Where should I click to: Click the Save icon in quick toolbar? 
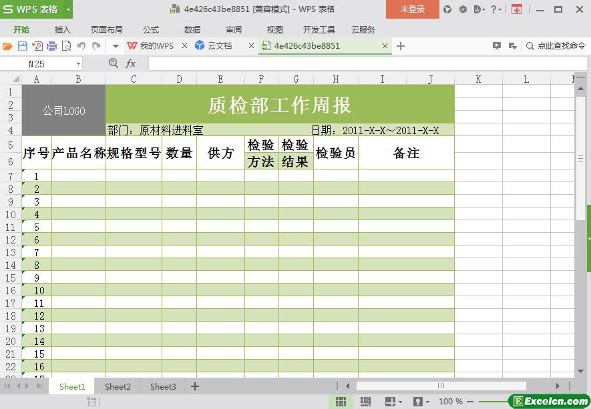click(22, 46)
